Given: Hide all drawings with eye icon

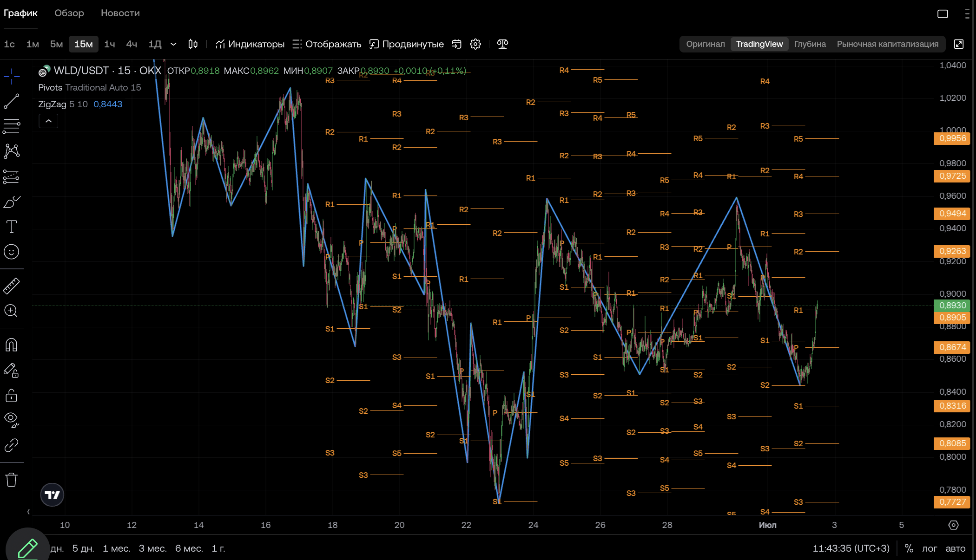Looking at the screenshot, I should point(12,420).
